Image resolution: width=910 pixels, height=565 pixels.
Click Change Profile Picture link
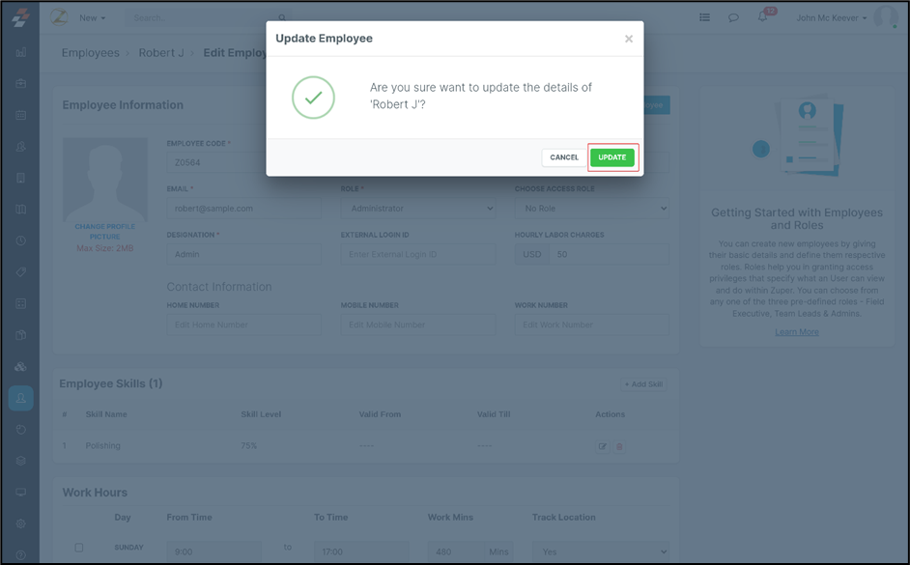coord(104,232)
